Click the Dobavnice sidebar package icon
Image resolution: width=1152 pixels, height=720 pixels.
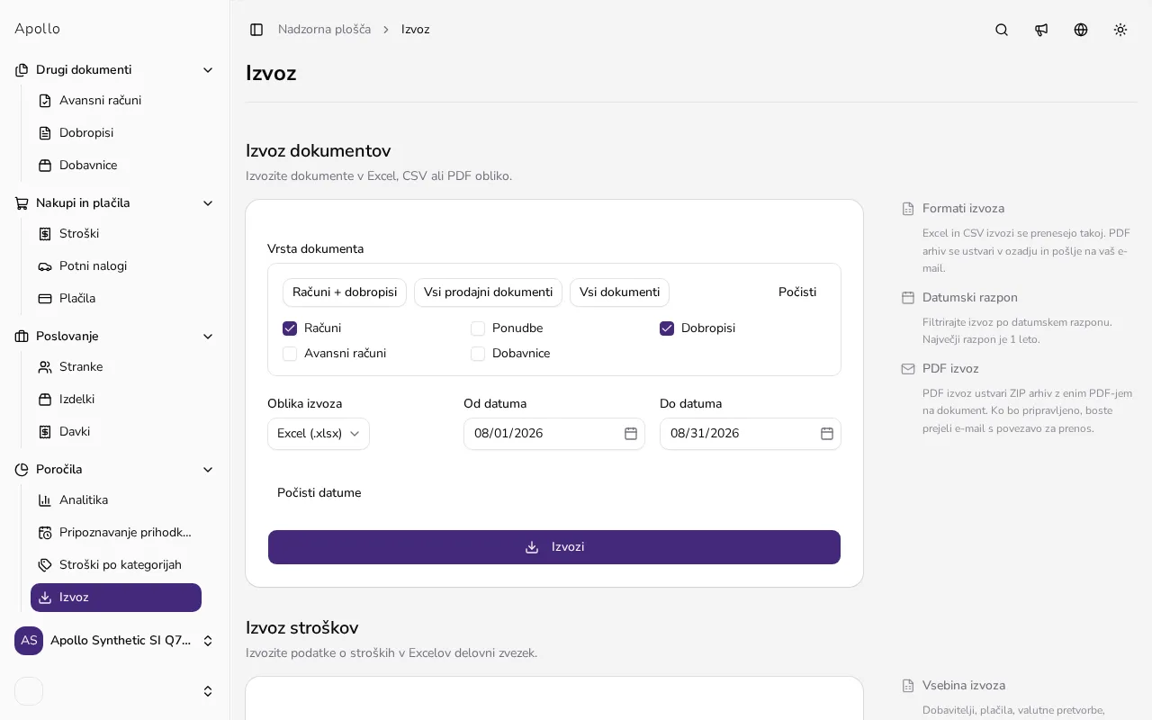coord(45,166)
